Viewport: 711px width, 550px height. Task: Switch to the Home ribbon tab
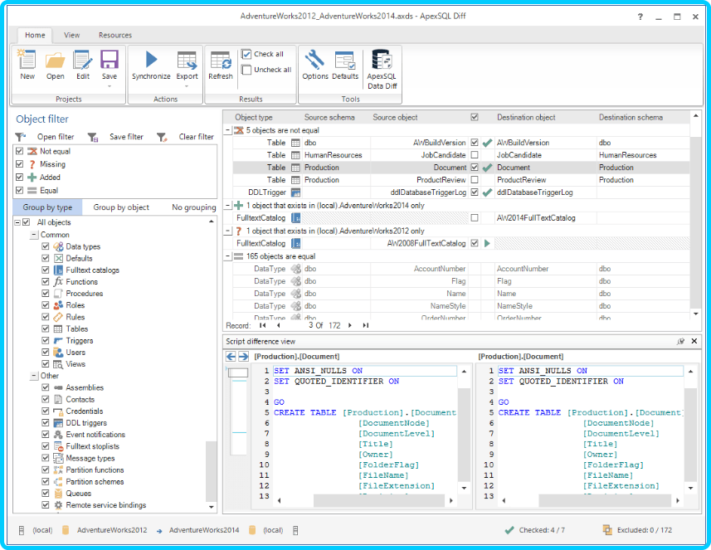35,35
